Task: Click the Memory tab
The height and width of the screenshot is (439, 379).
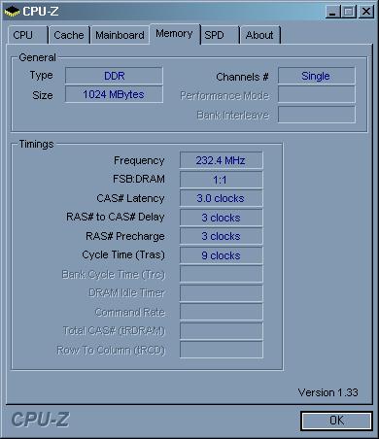Action: click(174, 33)
